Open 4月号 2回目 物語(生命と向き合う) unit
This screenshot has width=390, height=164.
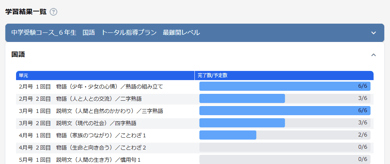click(x=83, y=148)
